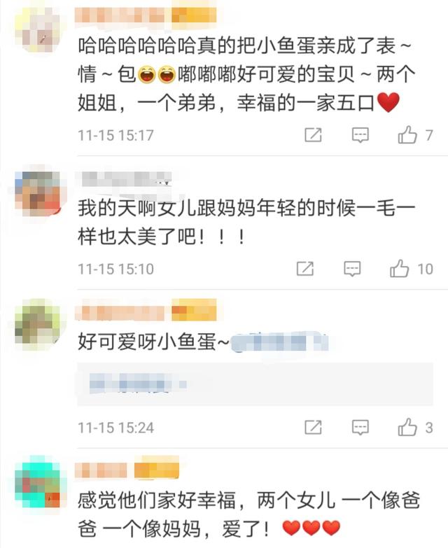Reply to the 15:24 comment
The width and height of the screenshot is (448, 548).
(x=360, y=427)
